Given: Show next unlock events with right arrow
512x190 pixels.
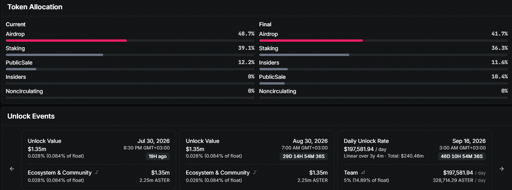Looking at the screenshot, I should click(502, 169).
